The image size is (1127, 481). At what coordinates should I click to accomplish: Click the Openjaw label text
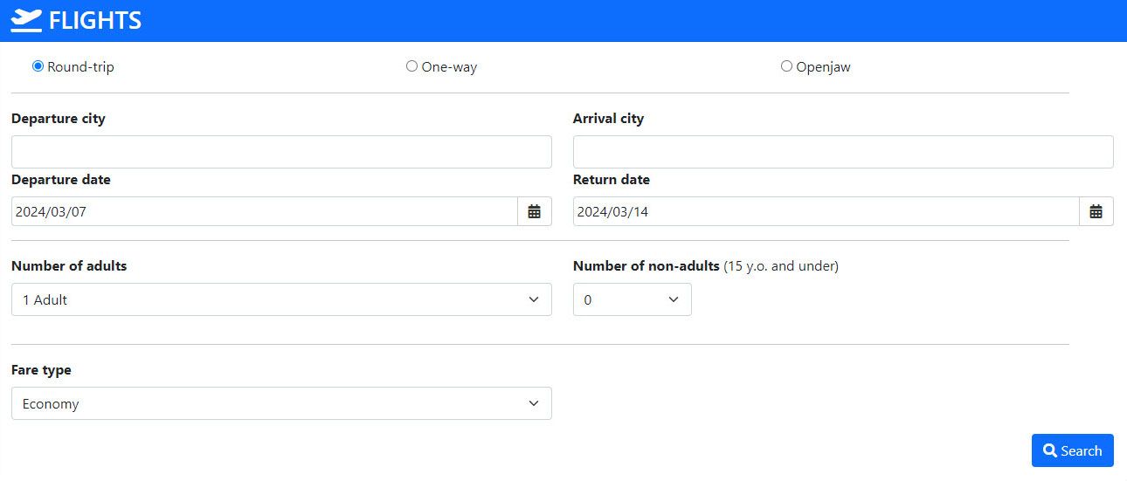(x=823, y=67)
